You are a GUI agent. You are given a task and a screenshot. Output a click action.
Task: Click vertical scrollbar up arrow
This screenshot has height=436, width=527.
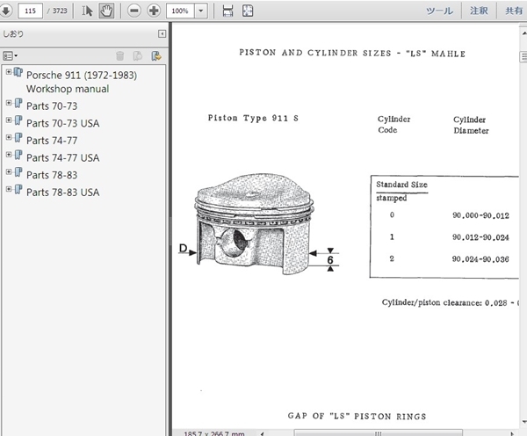point(523,33)
